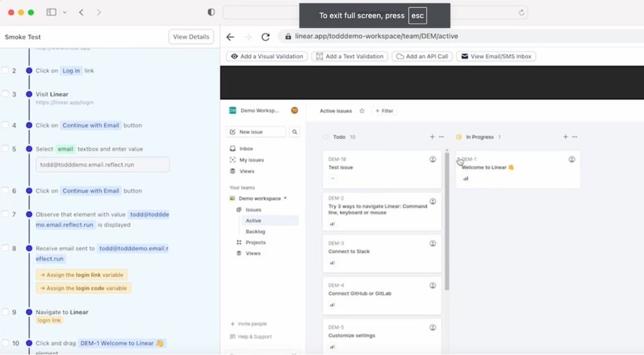This screenshot has height=355, width=644.
Task: Tick the checkbox for step 4
Action: point(5,125)
